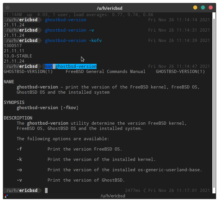Click the 'DESCRIPTION' section heading
The height and width of the screenshot is (202, 219).
pyautogui.click(x=18, y=118)
